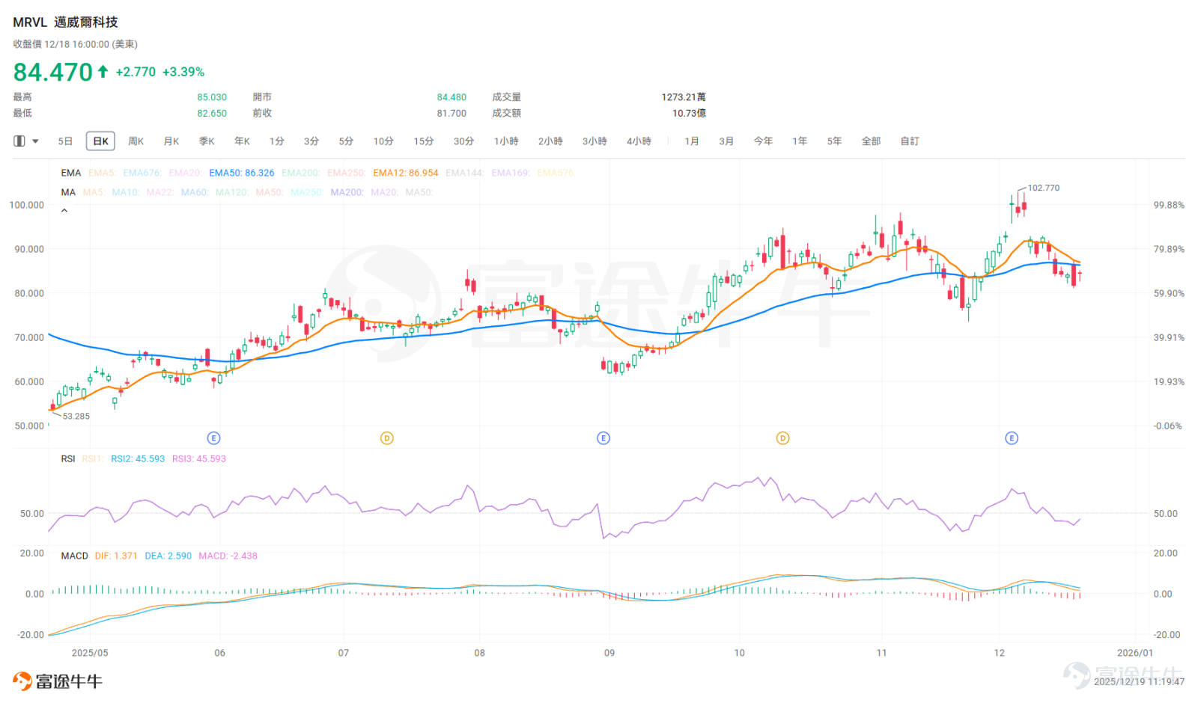Select the 2小時 interval
This screenshot has width=1198, height=703.
click(x=550, y=141)
